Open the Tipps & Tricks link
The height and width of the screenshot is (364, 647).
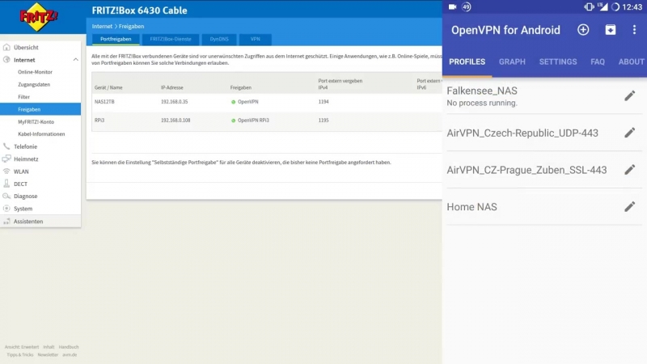[19, 355]
